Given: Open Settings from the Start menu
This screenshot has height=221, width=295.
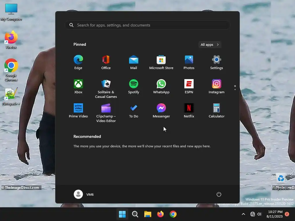Looking at the screenshot, I should (x=217, y=62).
